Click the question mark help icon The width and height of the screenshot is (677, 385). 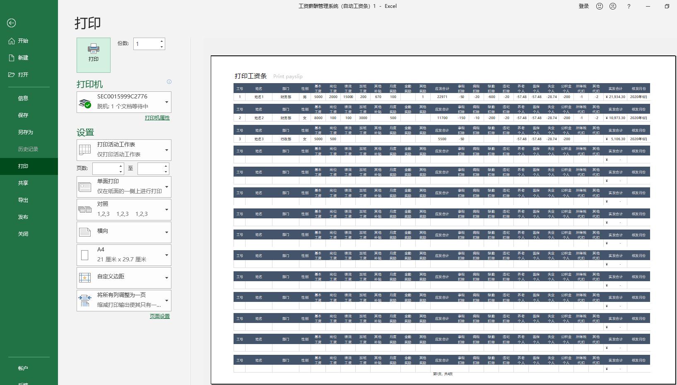(629, 6)
